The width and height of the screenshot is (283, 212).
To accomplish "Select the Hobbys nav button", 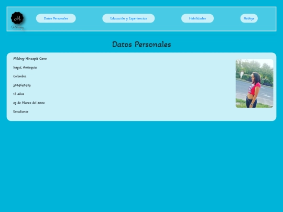I will (249, 18).
